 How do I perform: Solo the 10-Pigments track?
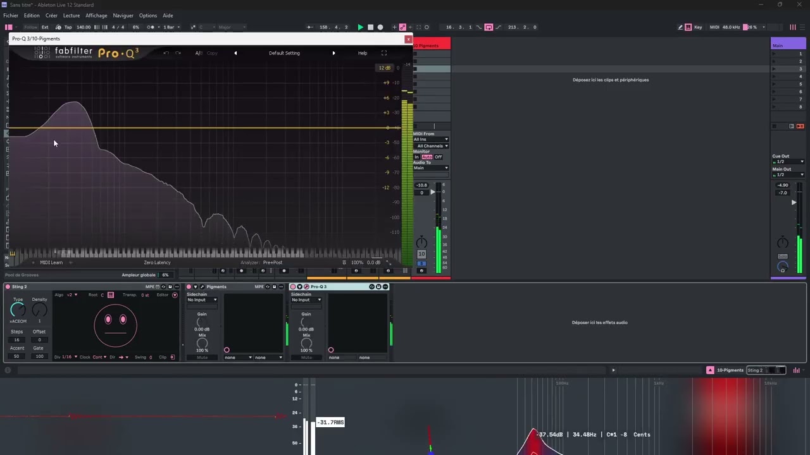tap(421, 263)
